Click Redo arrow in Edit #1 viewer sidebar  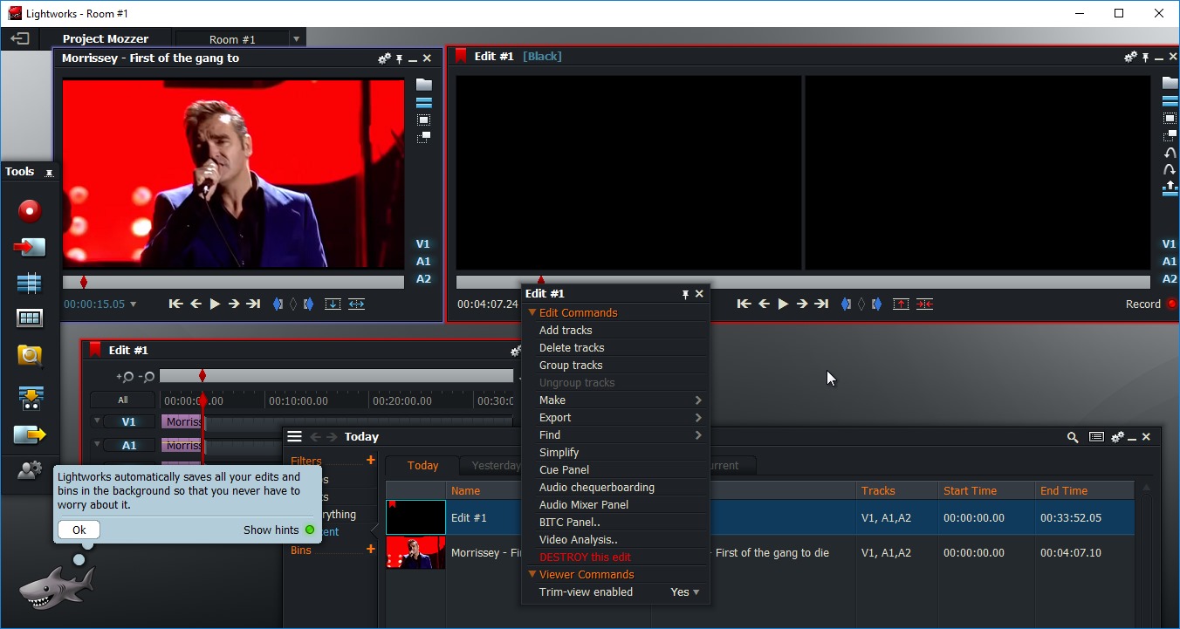[1170, 170]
